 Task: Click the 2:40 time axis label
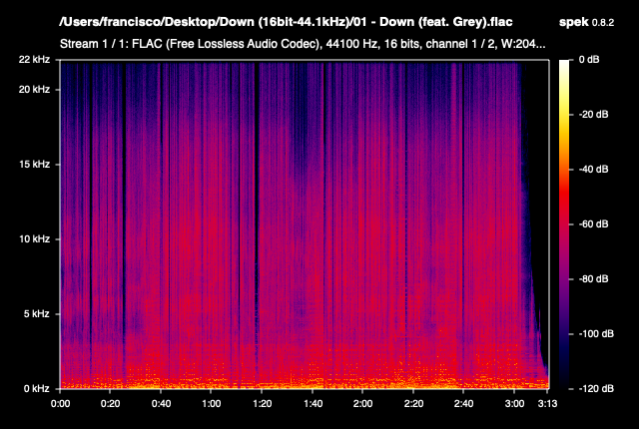point(463,404)
